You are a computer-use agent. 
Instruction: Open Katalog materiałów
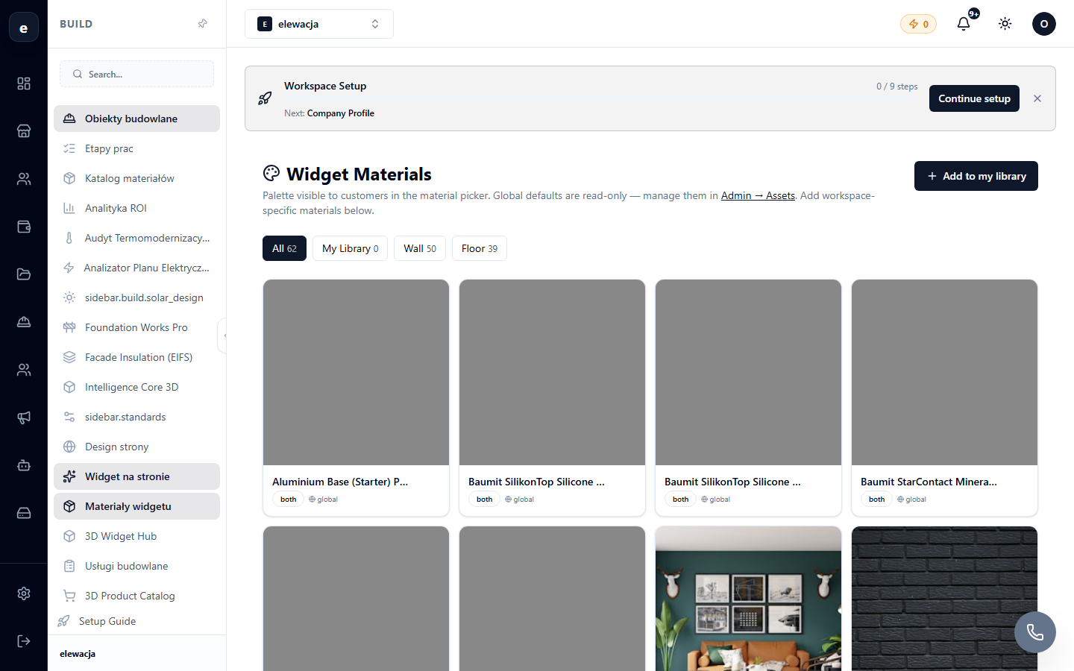click(136, 178)
